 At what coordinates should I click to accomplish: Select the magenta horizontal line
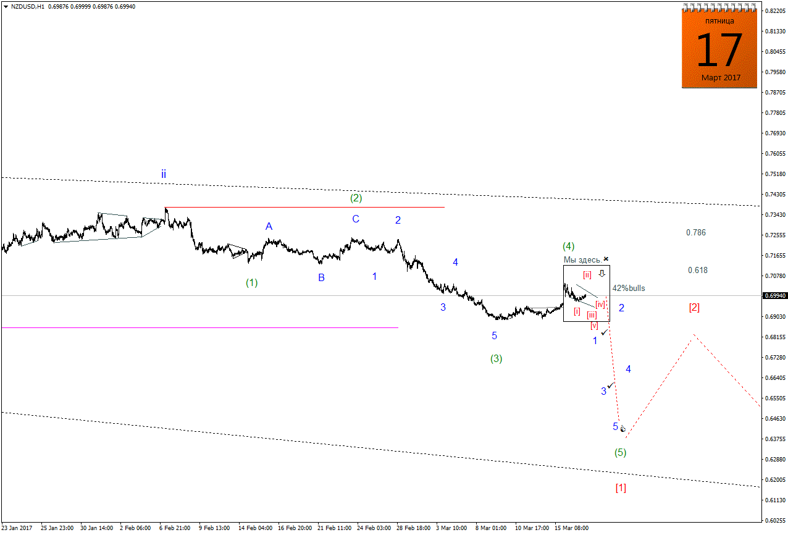[199, 327]
